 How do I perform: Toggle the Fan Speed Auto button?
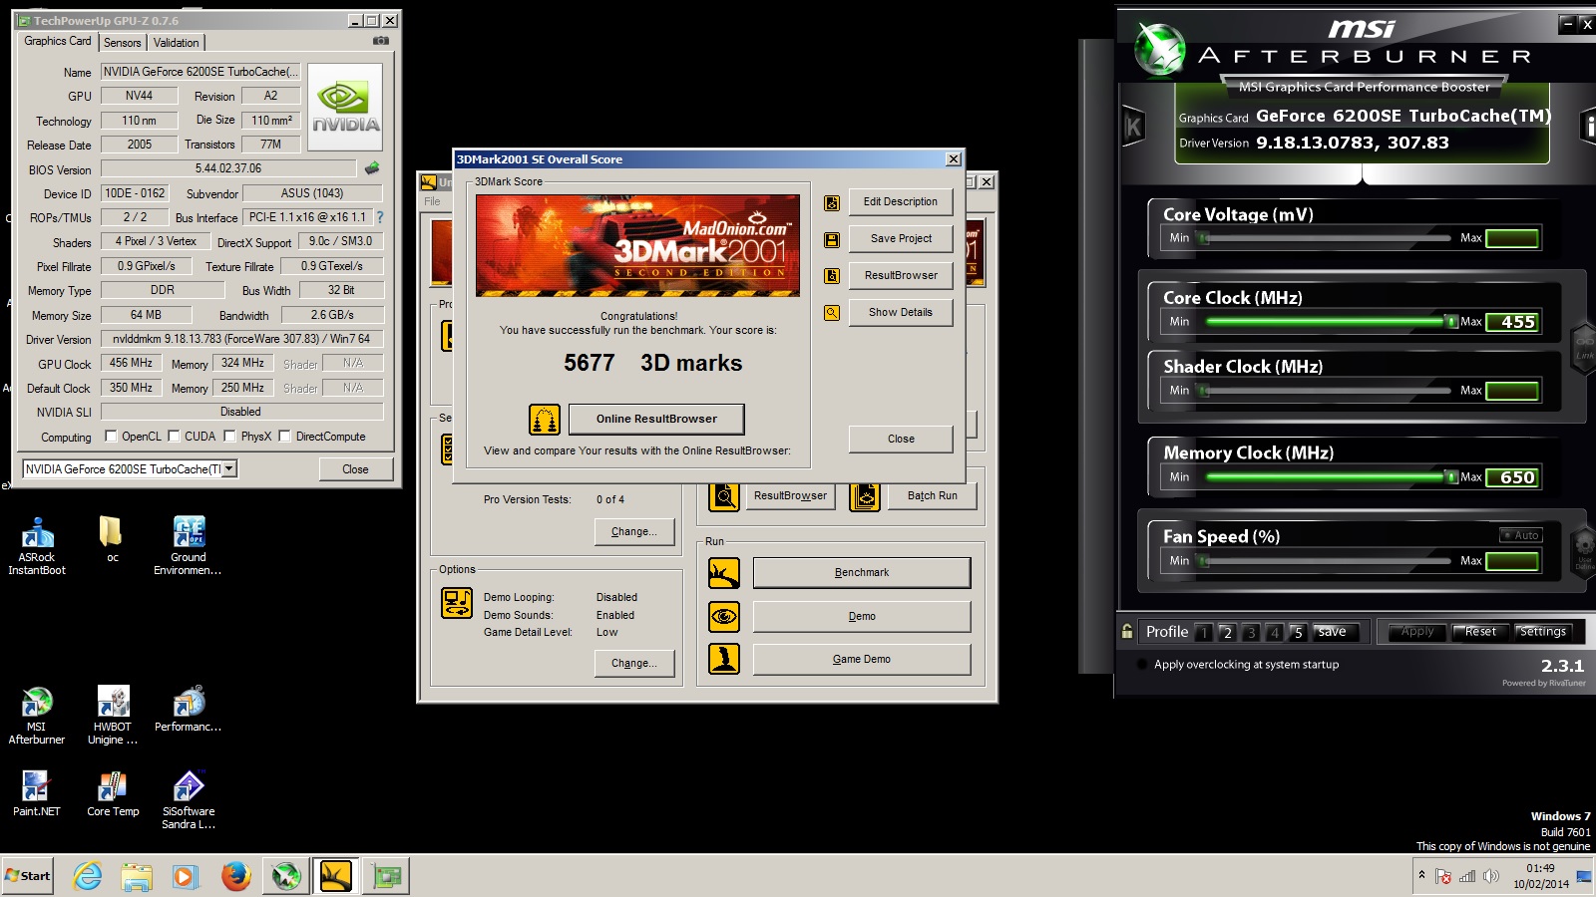coord(1521,535)
